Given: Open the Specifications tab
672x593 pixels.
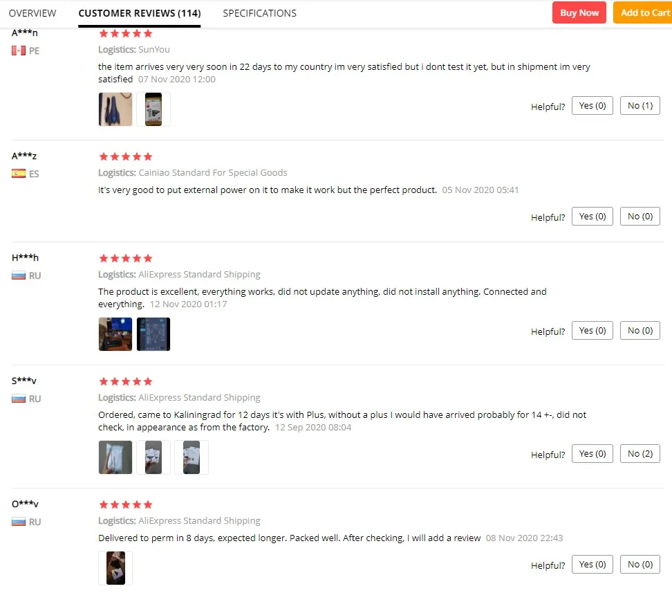Looking at the screenshot, I should click(260, 13).
